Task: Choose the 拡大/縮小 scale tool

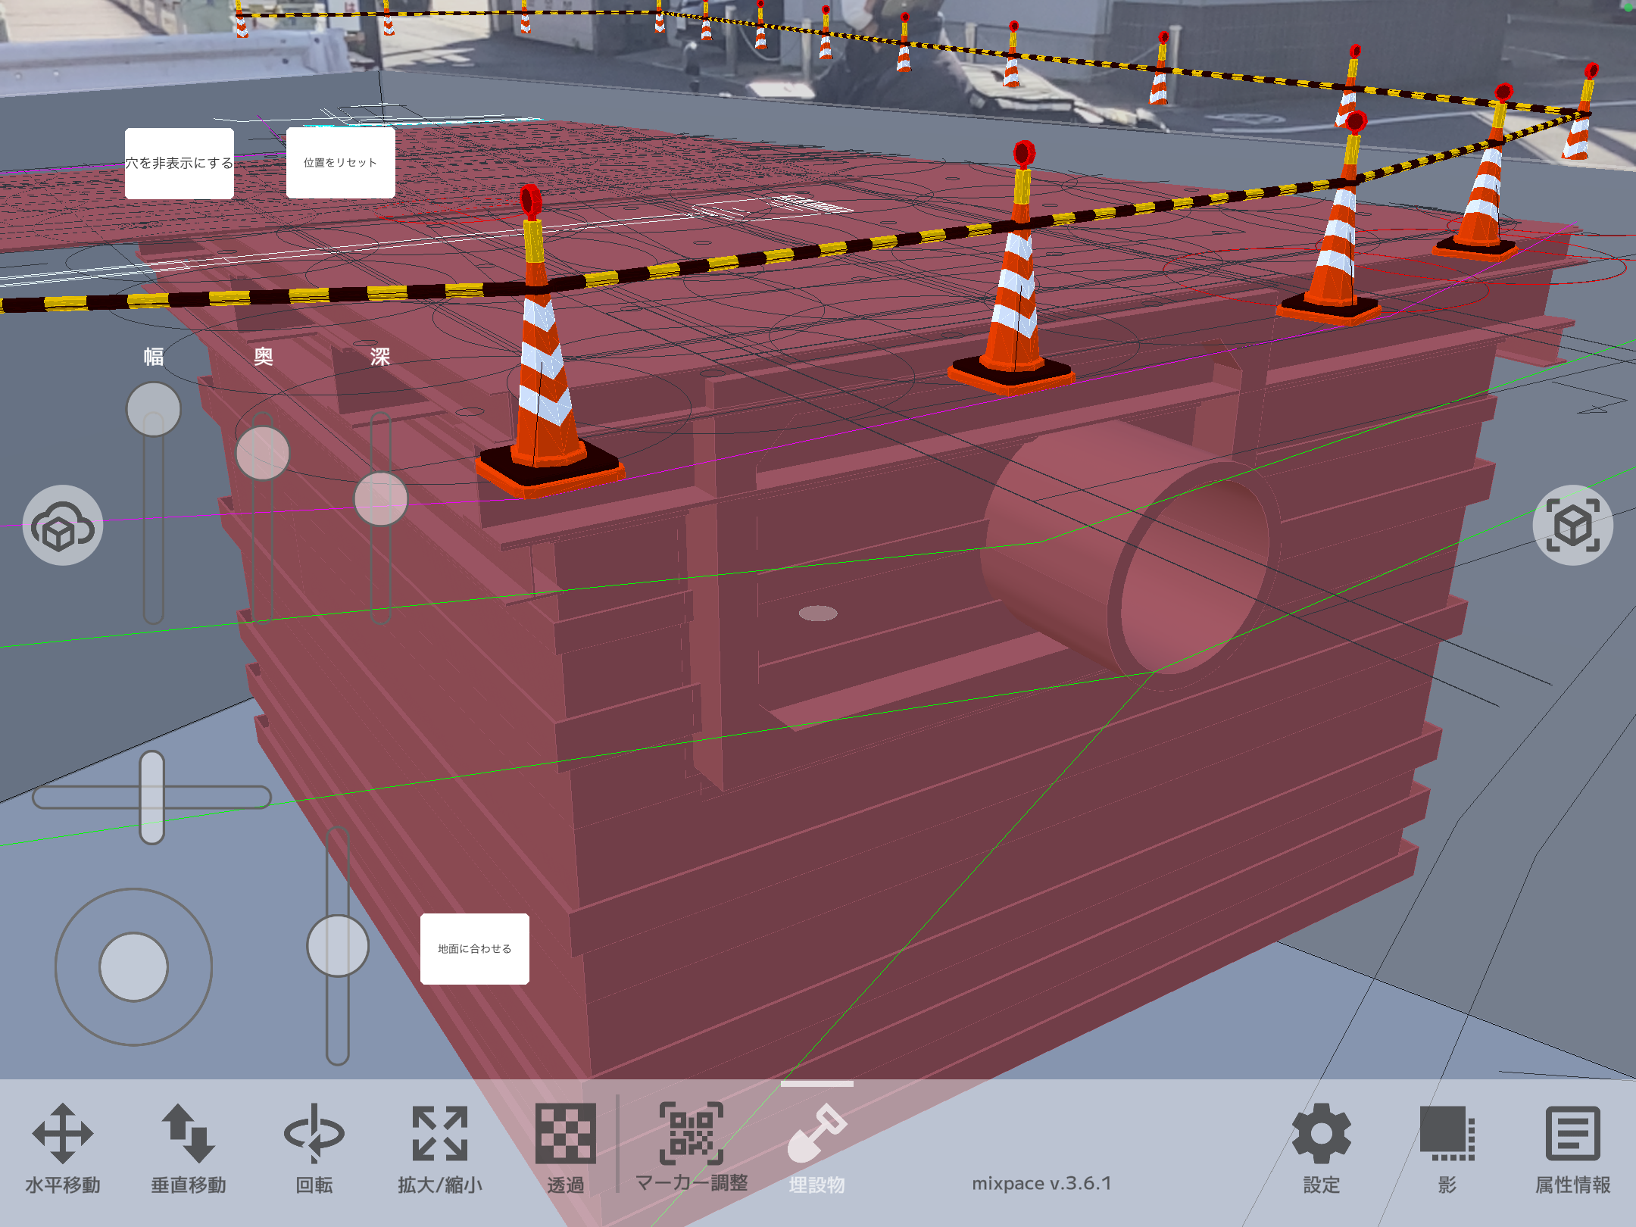Action: 440,1149
